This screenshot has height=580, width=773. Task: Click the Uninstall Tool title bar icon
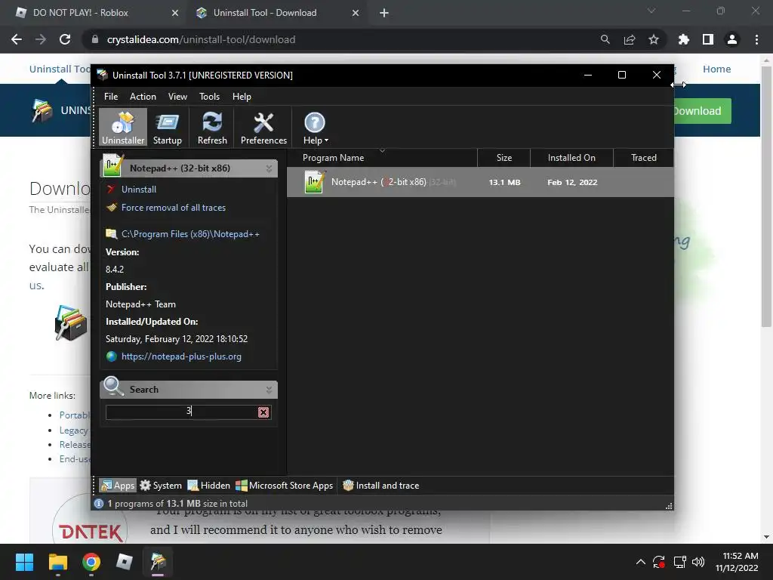coord(102,75)
